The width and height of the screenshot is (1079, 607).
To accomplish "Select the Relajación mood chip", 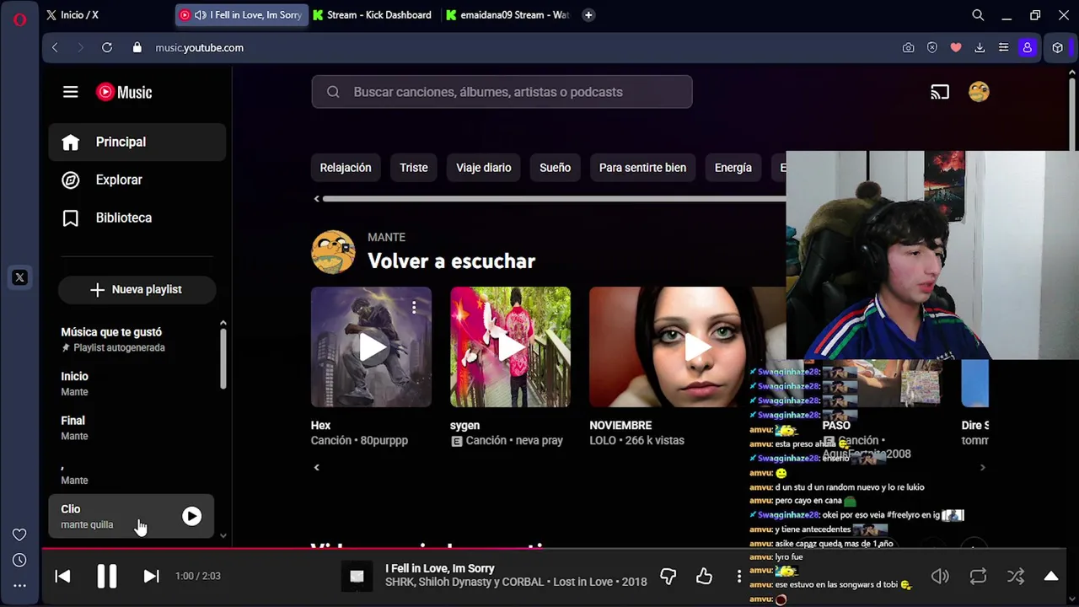I will pyautogui.click(x=346, y=168).
